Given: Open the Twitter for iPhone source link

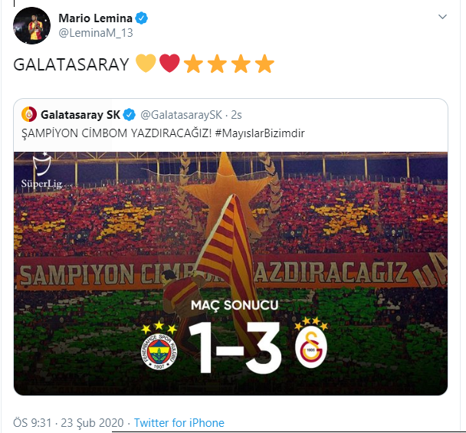Looking at the screenshot, I should point(179,422).
